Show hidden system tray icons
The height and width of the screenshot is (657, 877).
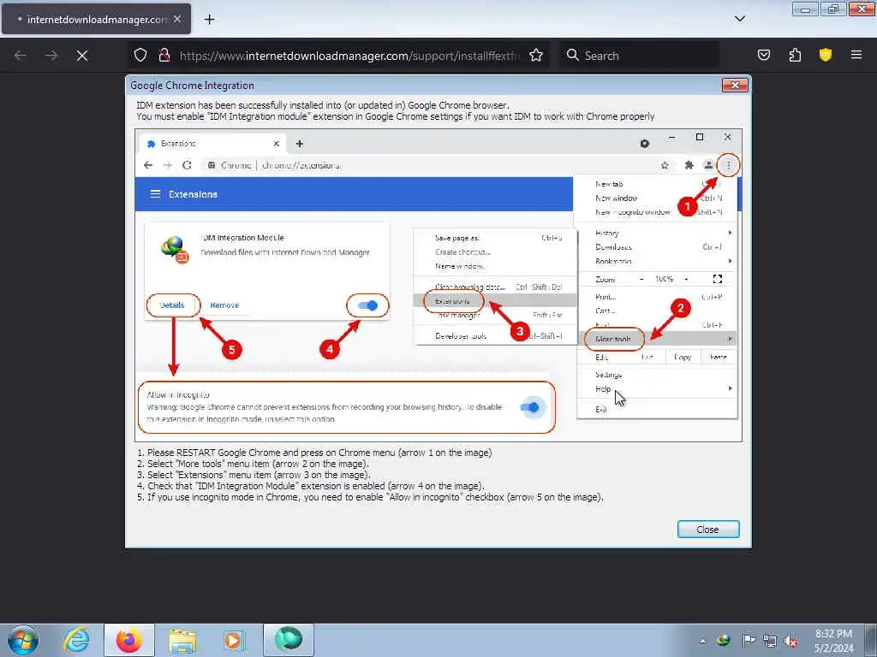(x=702, y=641)
